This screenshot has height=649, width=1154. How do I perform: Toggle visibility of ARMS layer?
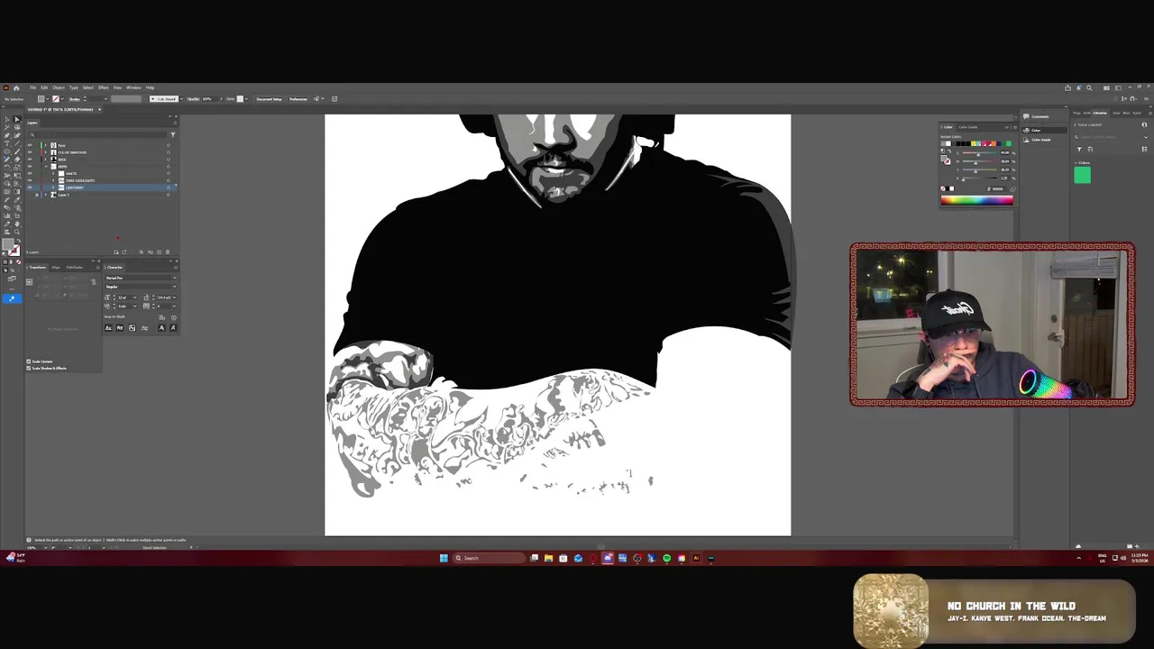pos(30,167)
